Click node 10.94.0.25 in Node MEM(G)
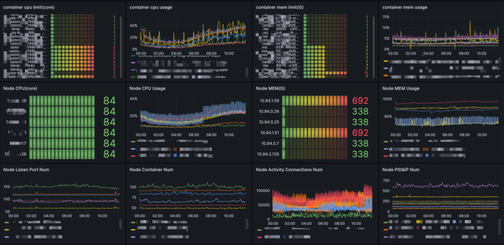This screenshot has height=245, width=504. (x=269, y=122)
